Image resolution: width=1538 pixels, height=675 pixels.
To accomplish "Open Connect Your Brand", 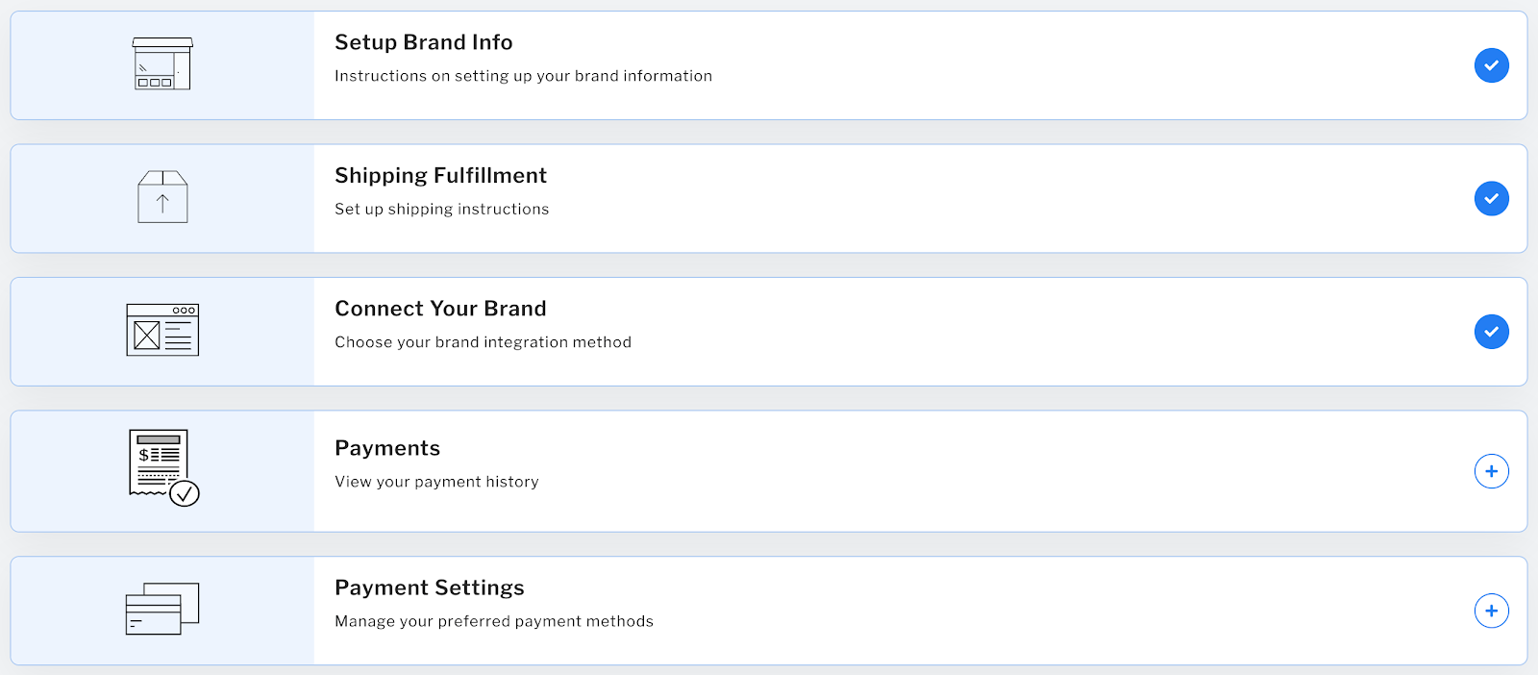I will pyautogui.click(x=769, y=332).
